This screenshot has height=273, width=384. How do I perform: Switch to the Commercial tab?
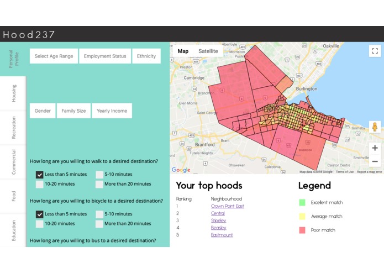[13, 162]
